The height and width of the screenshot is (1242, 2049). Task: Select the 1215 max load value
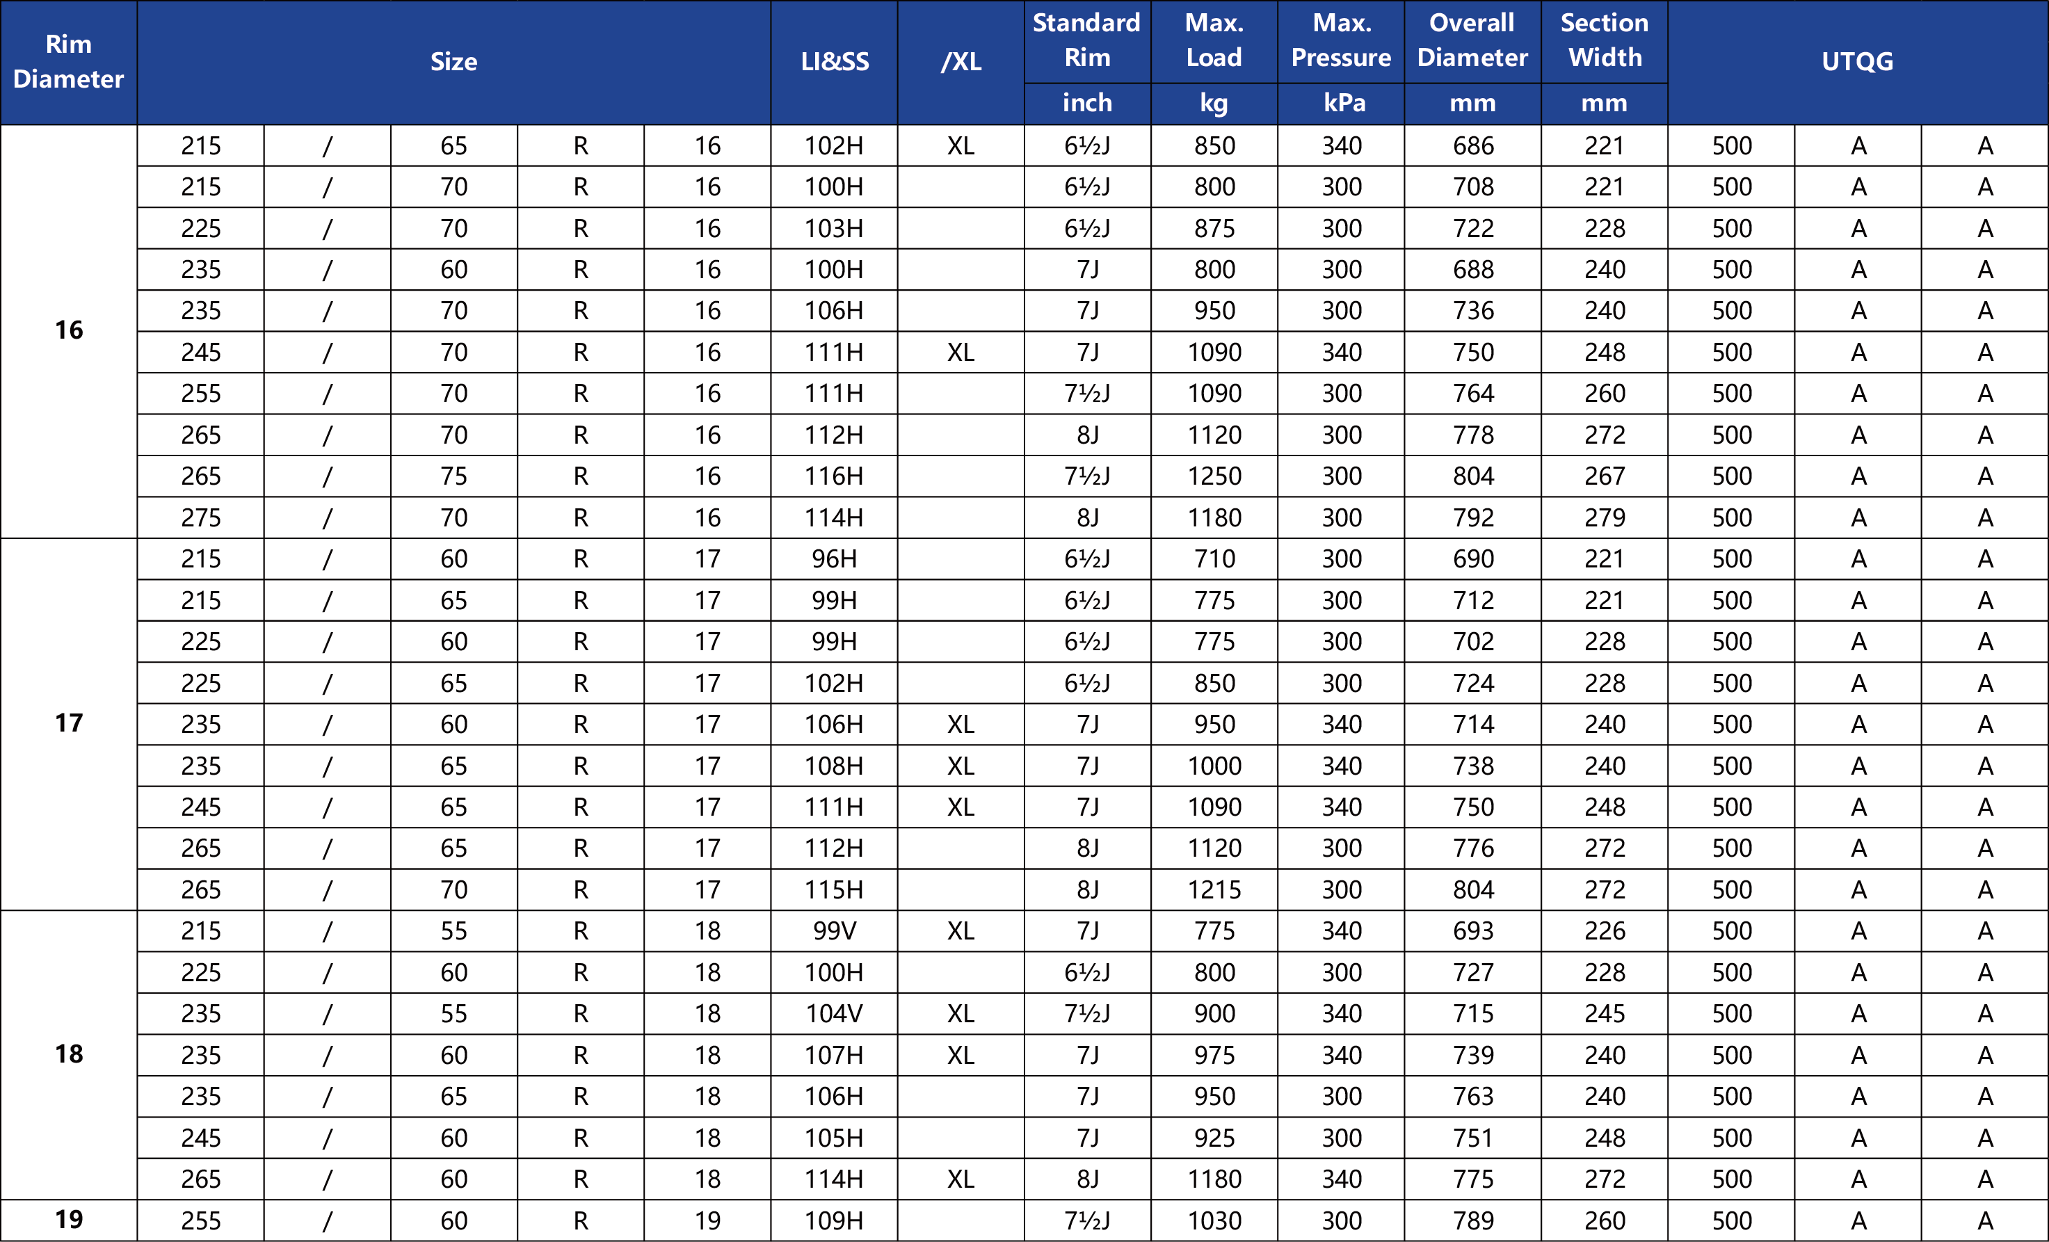pos(1214,889)
